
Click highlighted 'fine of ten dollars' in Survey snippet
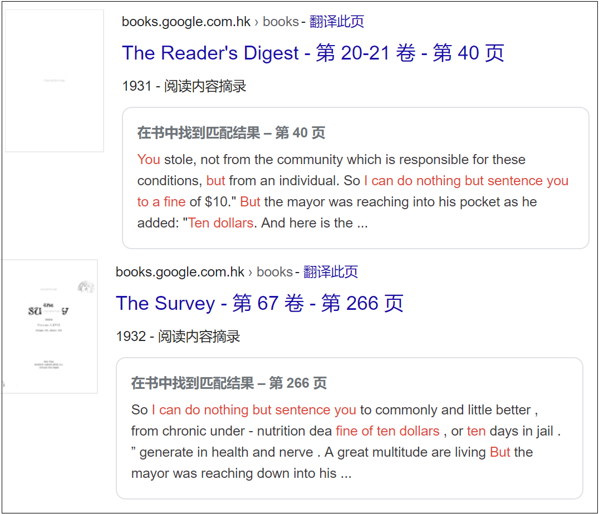pyautogui.click(x=387, y=431)
